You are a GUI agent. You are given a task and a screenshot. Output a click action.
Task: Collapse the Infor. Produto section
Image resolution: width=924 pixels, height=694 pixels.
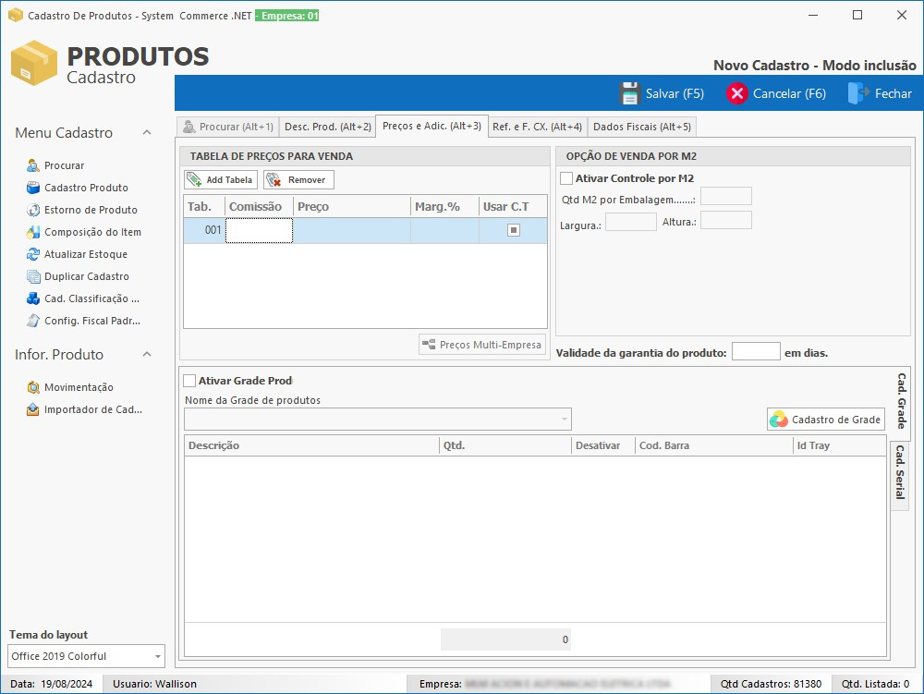[x=147, y=355]
